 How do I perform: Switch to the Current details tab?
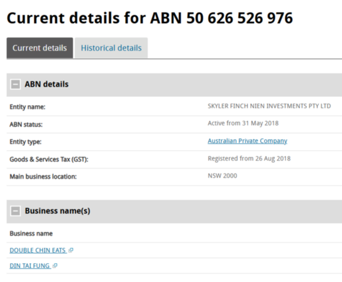39,48
